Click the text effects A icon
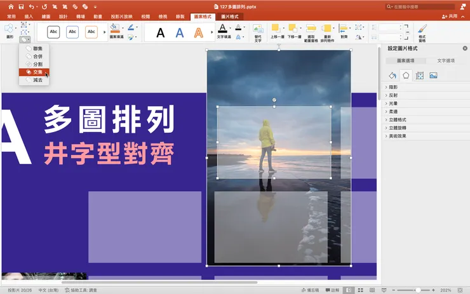The image size is (470, 294). pyautogui.click(x=238, y=37)
